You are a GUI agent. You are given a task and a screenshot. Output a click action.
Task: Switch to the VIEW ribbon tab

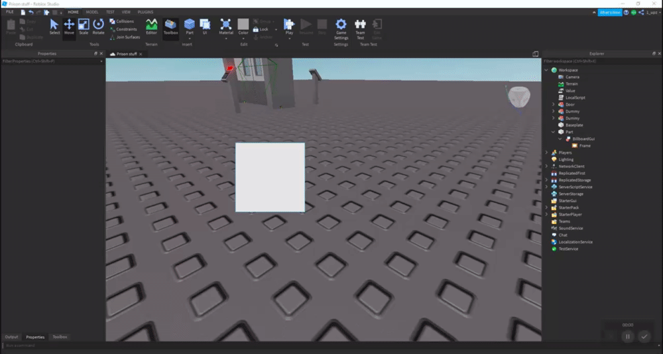coord(126,13)
